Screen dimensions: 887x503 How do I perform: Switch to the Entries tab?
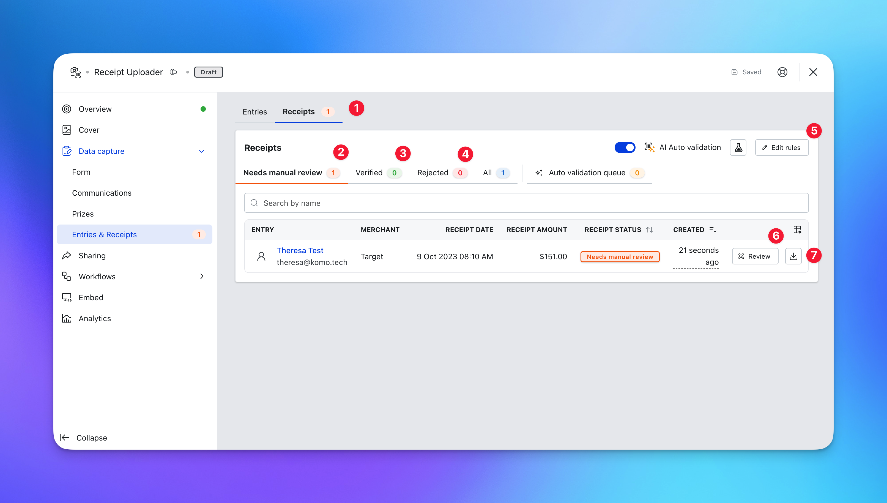(254, 112)
